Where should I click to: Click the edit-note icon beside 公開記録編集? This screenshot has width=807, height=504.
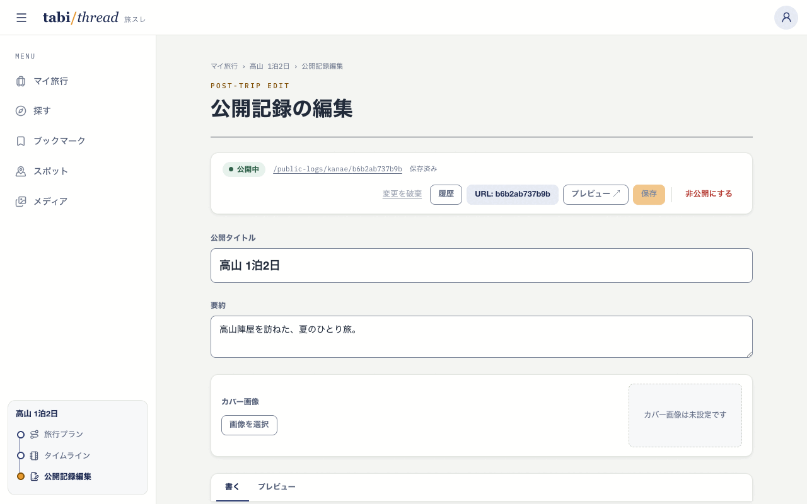[35, 476]
